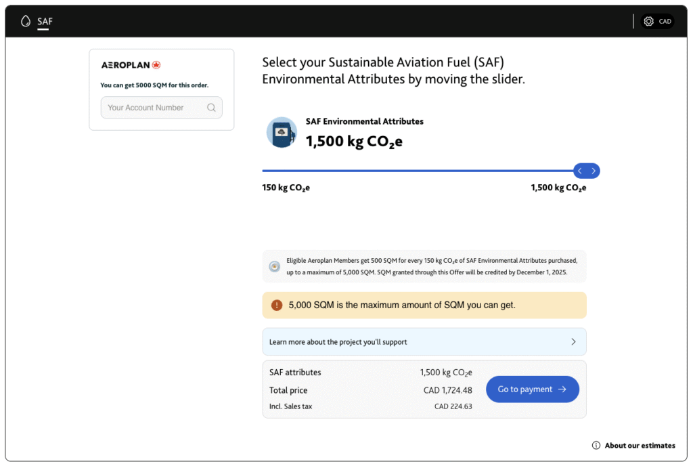Click the info icon beside About our estimates
The image size is (693, 466).
[595, 445]
